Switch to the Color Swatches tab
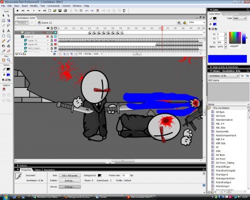Screen dimensions: 250x200 (231, 14)
